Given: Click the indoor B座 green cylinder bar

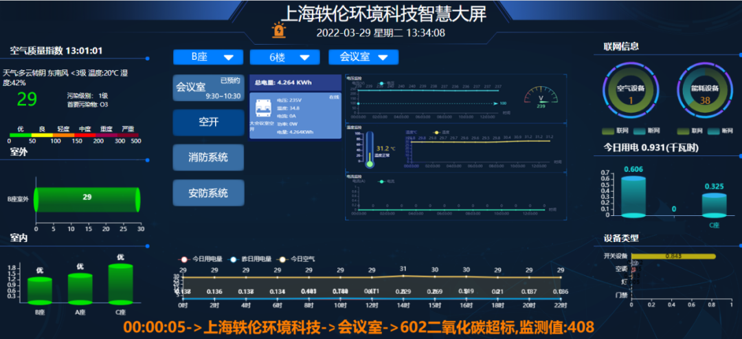Looking at the screenshot, I should coord(40,290).
